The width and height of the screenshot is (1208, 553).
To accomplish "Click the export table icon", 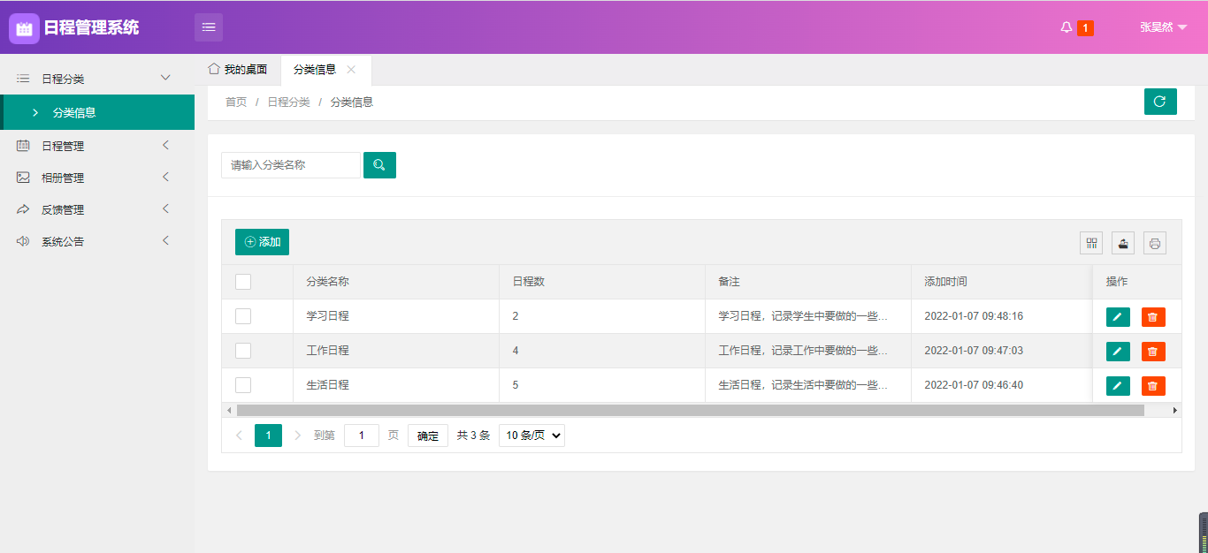I will tap(1122, 243).
